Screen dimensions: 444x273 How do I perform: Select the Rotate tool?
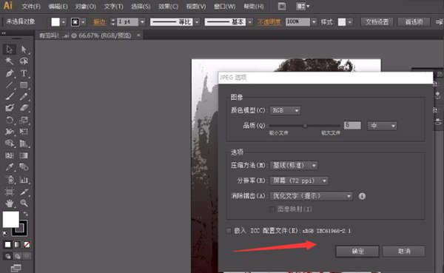click(x=10, y=120)
